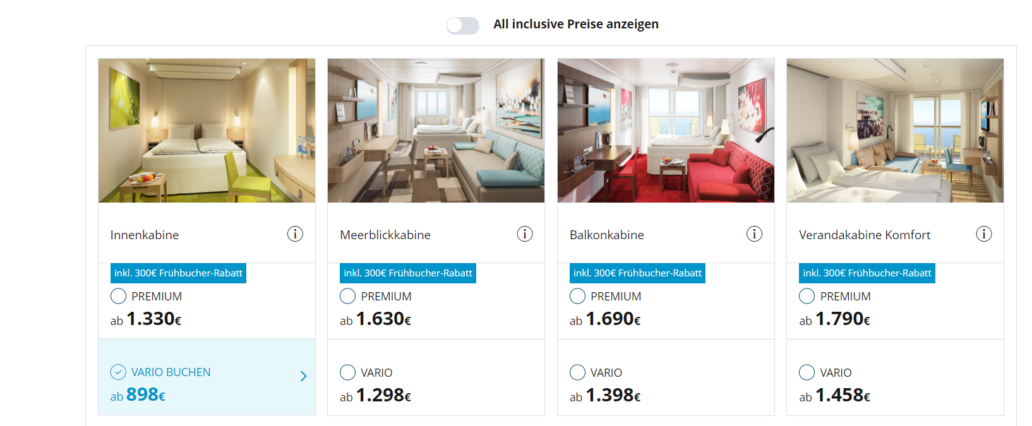Show info for Balkonkabine
This screenshot has height=426, width=1032.
pos(754,234)
